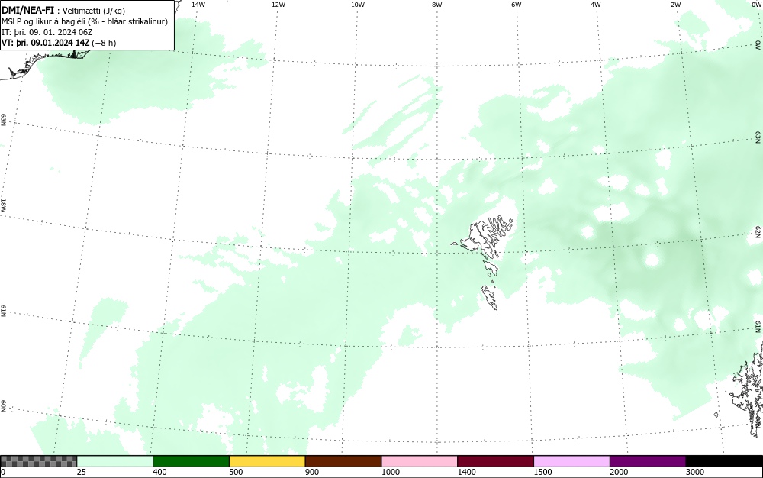Click the '14W' longitude label
This screenshot has height=478, width=763.
pyautogui.click(x=198, y=5)
